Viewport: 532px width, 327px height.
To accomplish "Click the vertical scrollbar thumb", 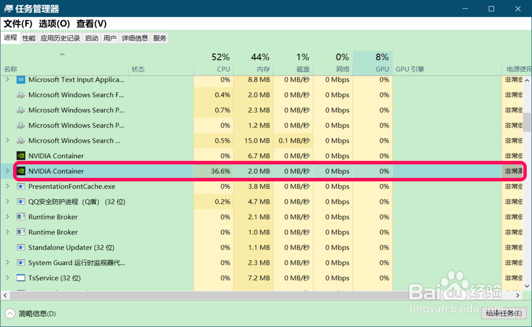I will coord(527,122).
